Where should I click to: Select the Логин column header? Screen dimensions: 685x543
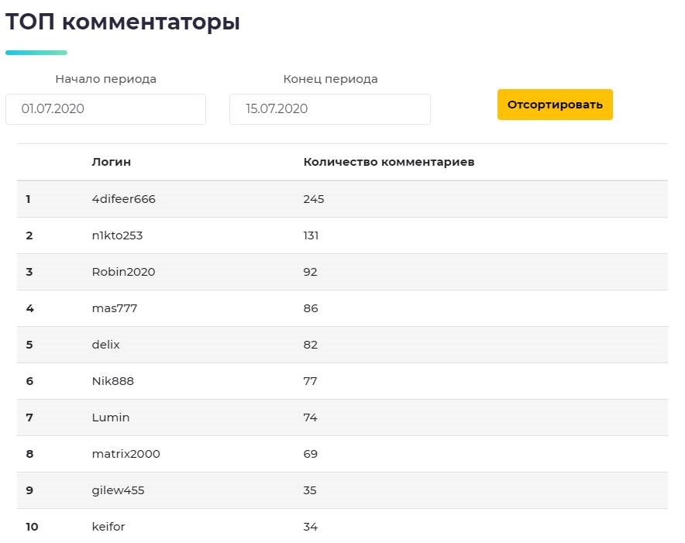112,162
